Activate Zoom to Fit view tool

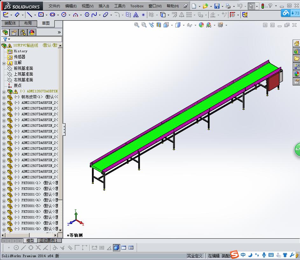click(x=136, y=25)
